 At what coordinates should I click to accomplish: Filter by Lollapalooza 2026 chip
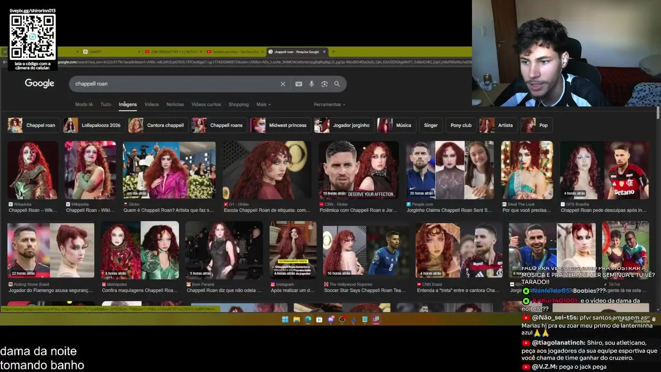coord(93,125)
